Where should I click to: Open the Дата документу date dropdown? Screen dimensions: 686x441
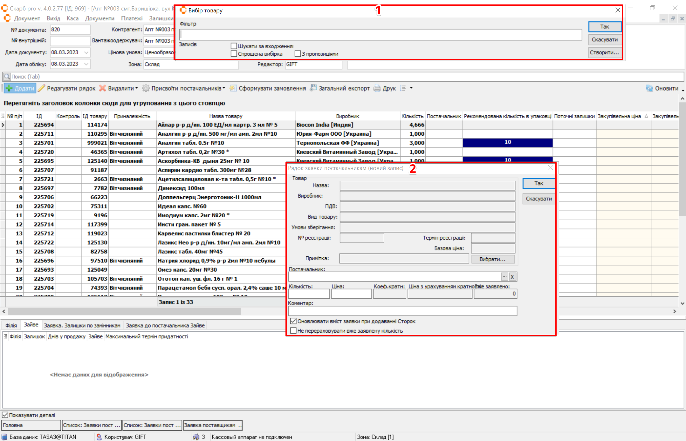pos(86,52)
